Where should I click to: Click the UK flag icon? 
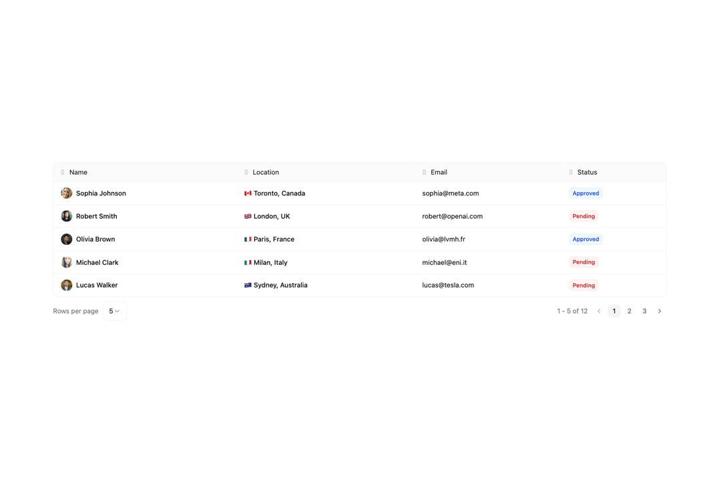click(x=248, y=216)
